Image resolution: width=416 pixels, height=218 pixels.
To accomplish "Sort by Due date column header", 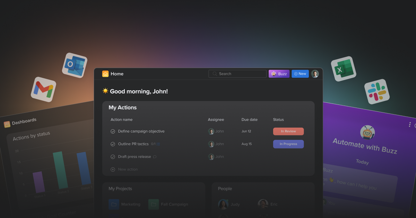I will tap(250, 120).
